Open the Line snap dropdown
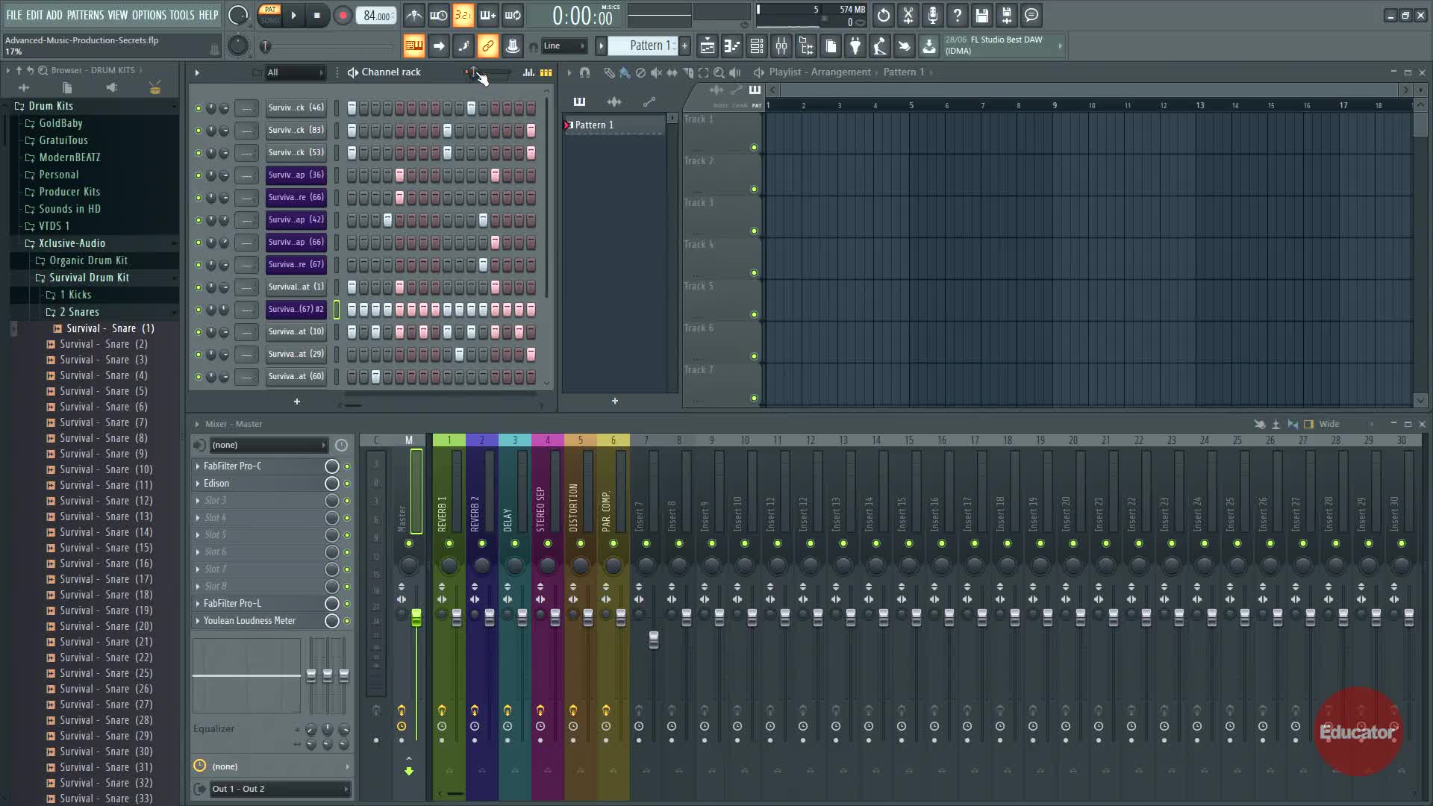 tap(563, 46)
